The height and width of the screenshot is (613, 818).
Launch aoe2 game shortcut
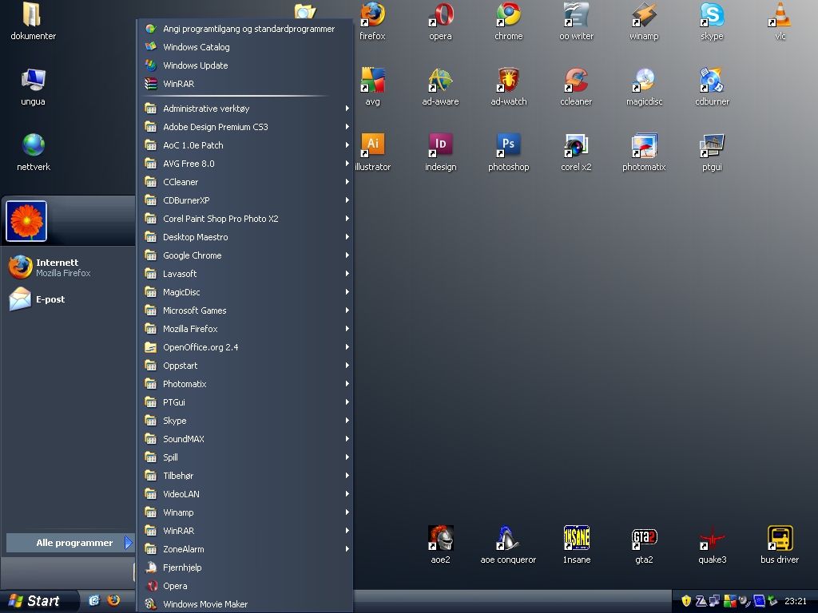[440, 544]
